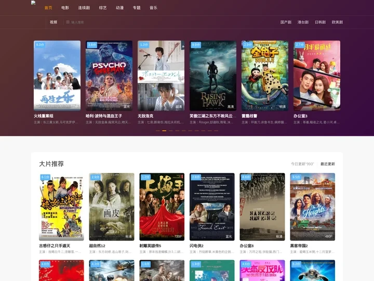Click the title 黑客帝国2
The width and height of the screenshot is (374, 281).
click(299, 246)
